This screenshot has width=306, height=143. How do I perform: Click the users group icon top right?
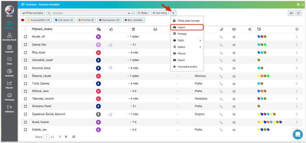point(291,13)
